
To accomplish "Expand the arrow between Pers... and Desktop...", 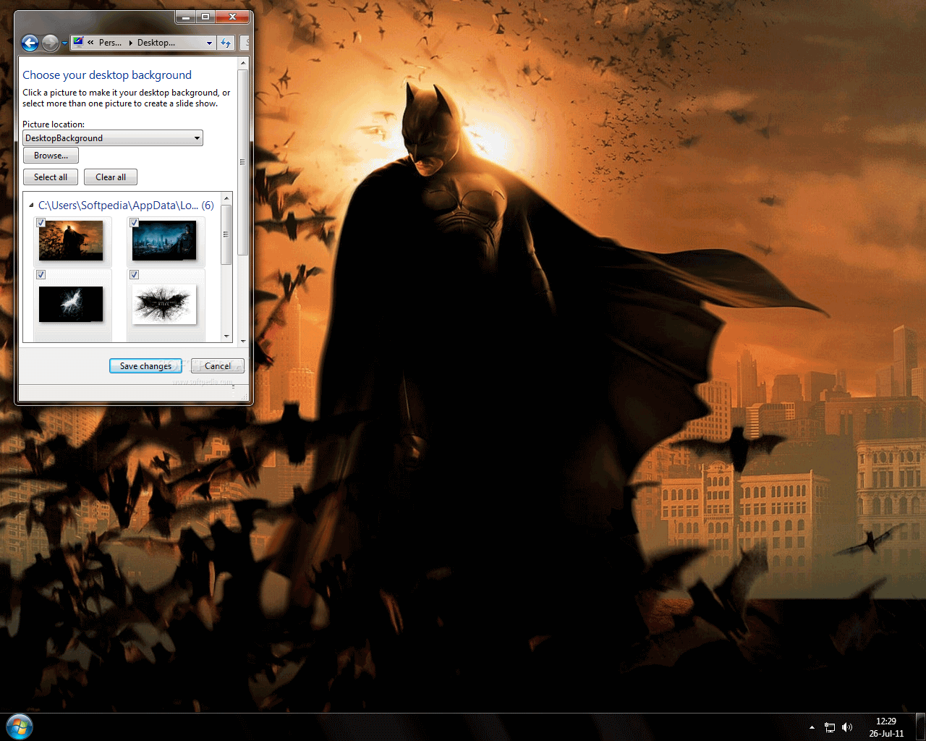I will [x=130, y=43].
